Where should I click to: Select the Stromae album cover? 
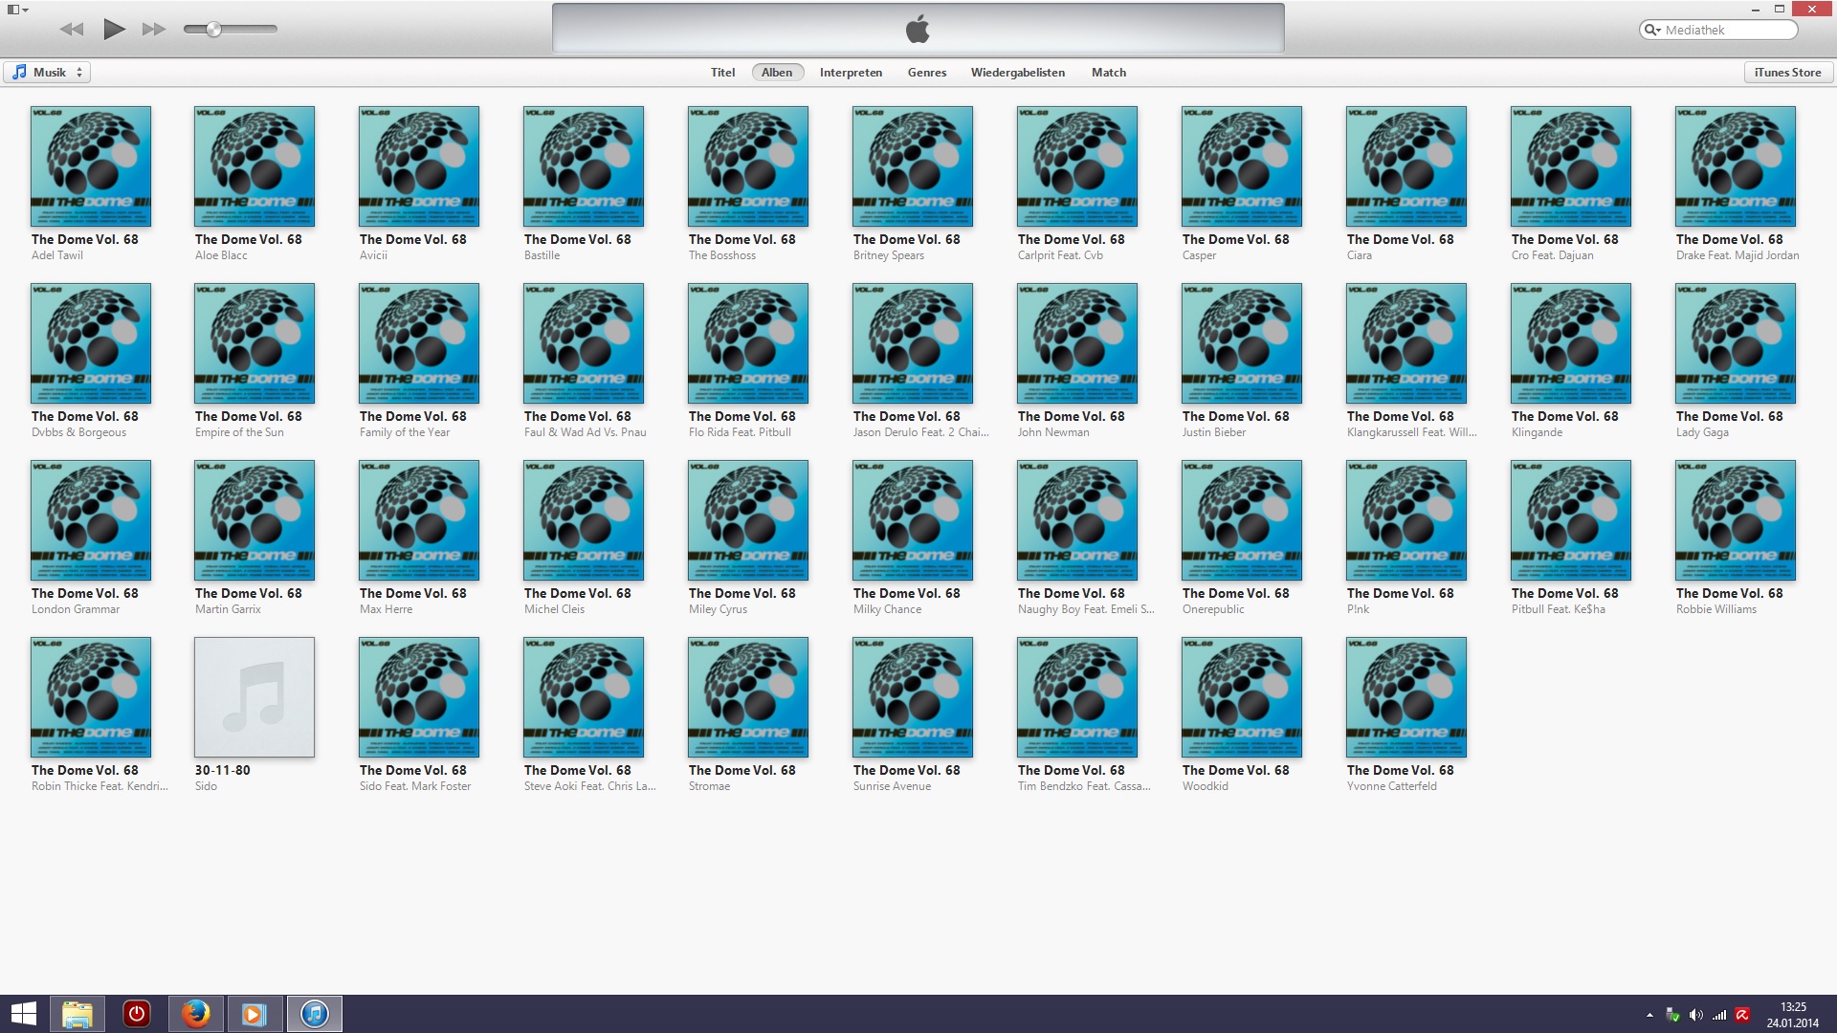(748, 697)
